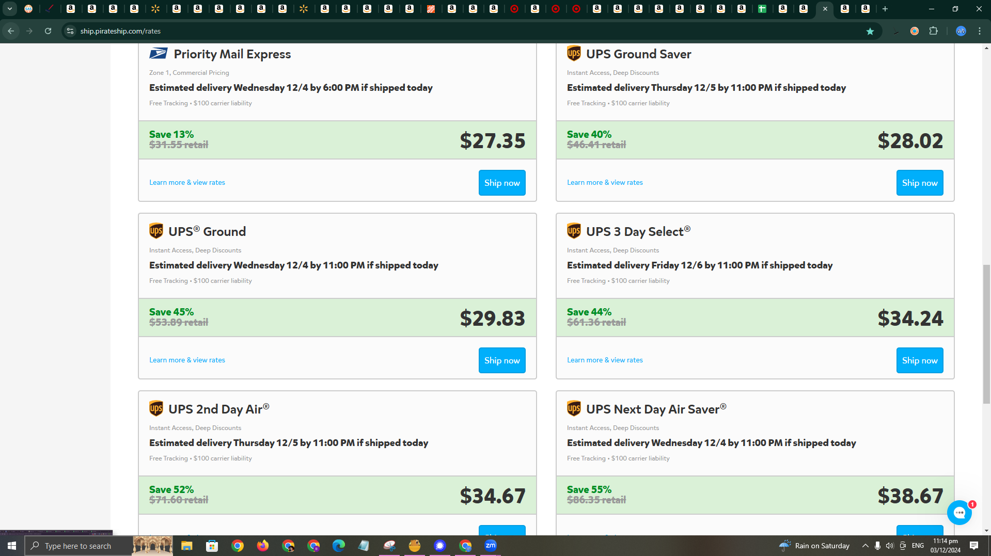
Task: Switch to the SAS globe tab
Action: 28,9
